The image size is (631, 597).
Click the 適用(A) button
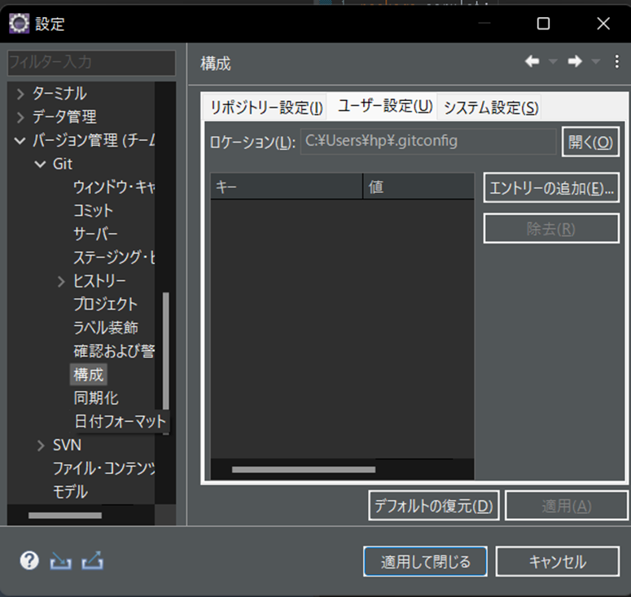[567, 506]
